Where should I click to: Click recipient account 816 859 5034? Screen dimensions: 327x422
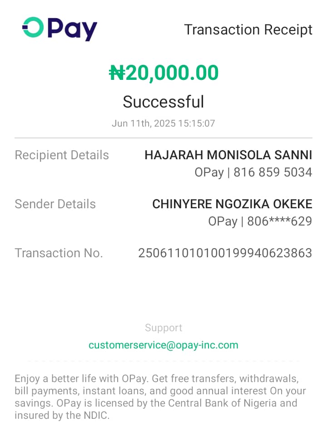[273, 172]
